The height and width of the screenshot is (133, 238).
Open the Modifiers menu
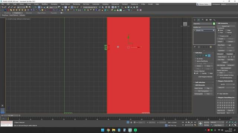(x=45, y=4)
